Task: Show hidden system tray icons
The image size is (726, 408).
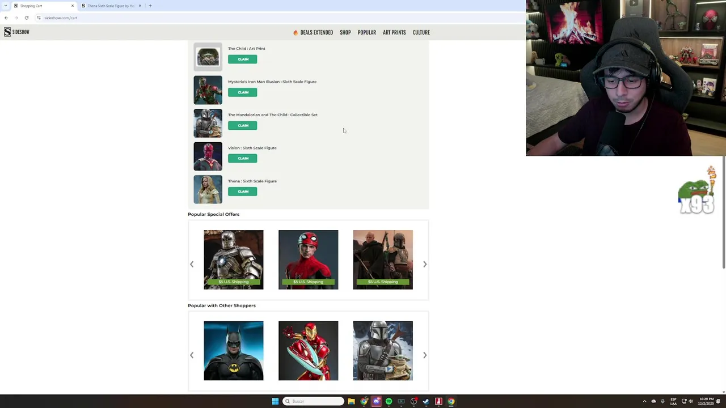Action: [644, 401]
